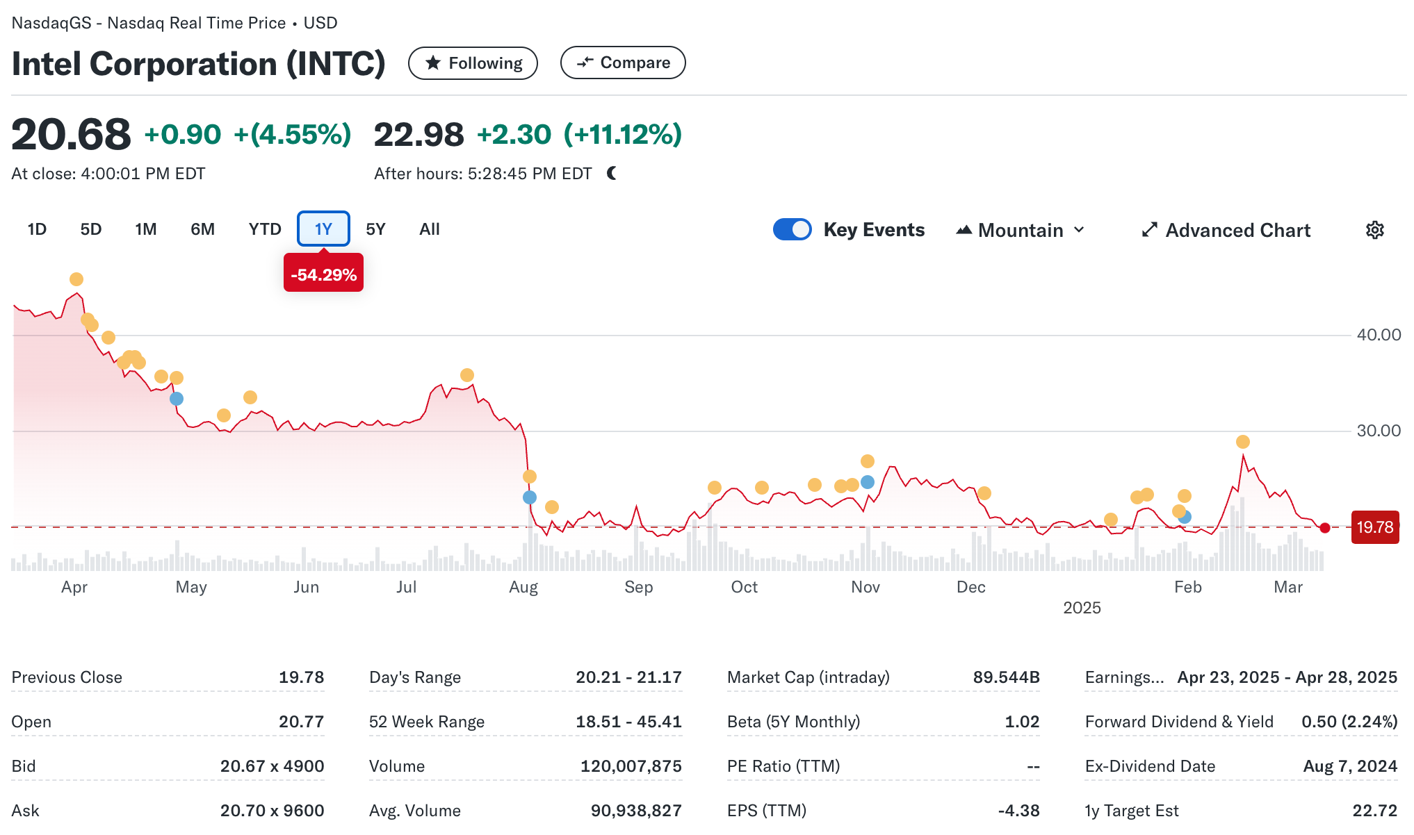Select the 5Y time range
Image resolution: width=1414 pixels, height=835 pixels.
(x=375, y=229)
